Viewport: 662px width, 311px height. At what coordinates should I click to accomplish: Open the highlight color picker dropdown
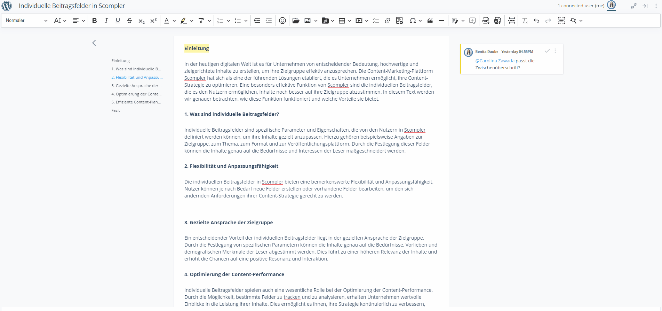pos(192,21)
